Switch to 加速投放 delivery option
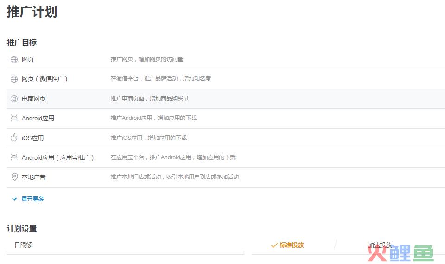 (380, 245)
